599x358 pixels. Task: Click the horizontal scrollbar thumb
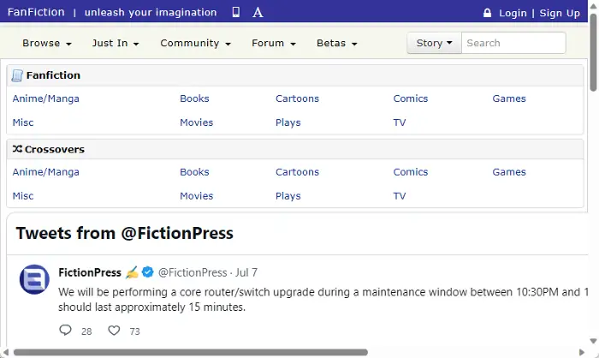point(191,352)
